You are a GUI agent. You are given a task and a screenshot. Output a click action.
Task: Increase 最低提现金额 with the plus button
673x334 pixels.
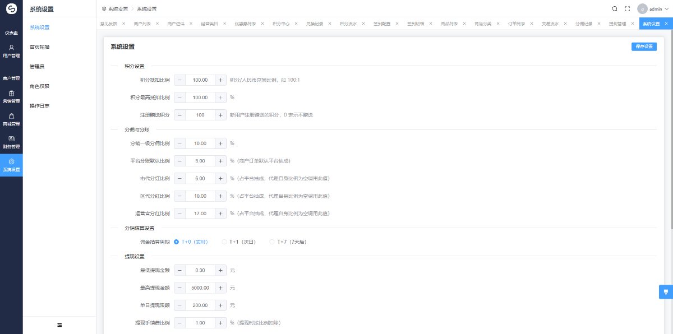point(220,271)
